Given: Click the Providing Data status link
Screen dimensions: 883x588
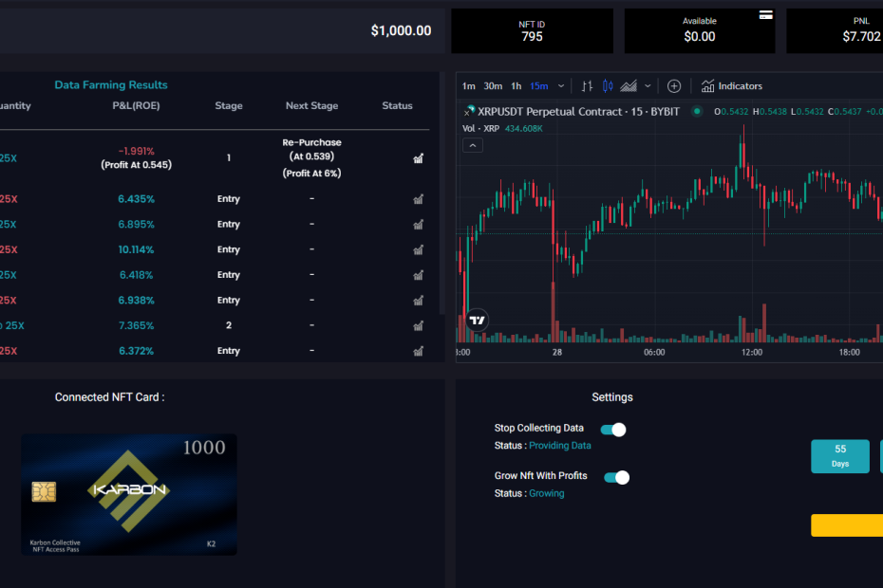Looking at the screenshot, I should click(559, 446).
